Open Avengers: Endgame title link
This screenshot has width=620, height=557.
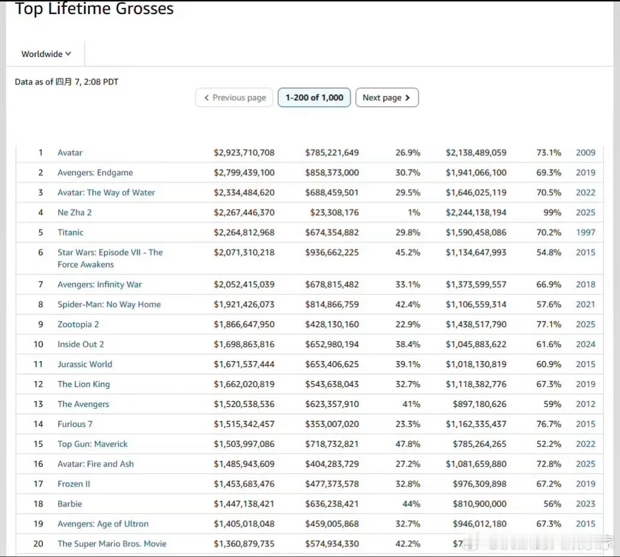pyautogui.click(x=95, y=173)
